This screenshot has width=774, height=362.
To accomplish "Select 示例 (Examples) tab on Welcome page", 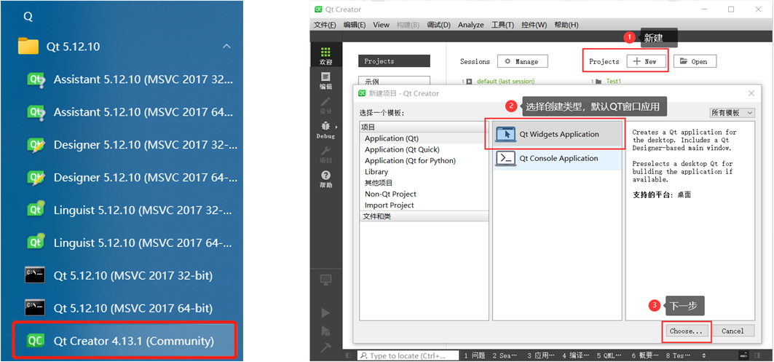I will coord(394,81).
